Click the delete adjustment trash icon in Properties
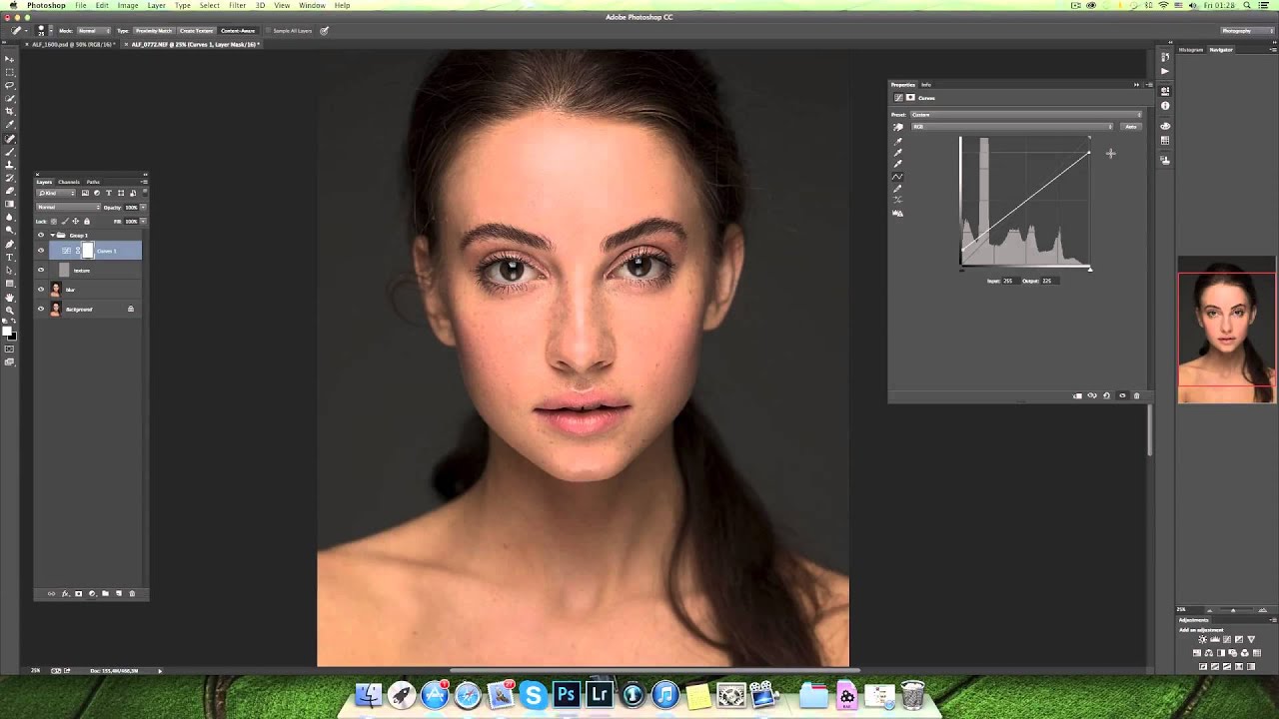 [1136, 395]
